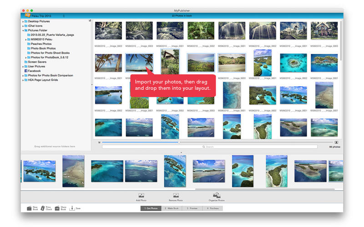Image resolution: width=364 pixels, height=227 pixels.
Task: Click the large thumbnail size icon
Action: 336,142
